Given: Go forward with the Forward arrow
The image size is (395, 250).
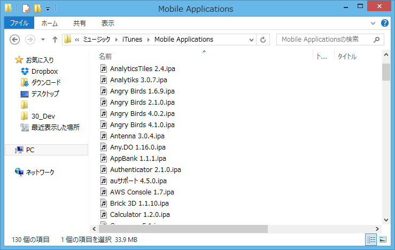Looking at the screenshot, I should click(x=30, y=40).
